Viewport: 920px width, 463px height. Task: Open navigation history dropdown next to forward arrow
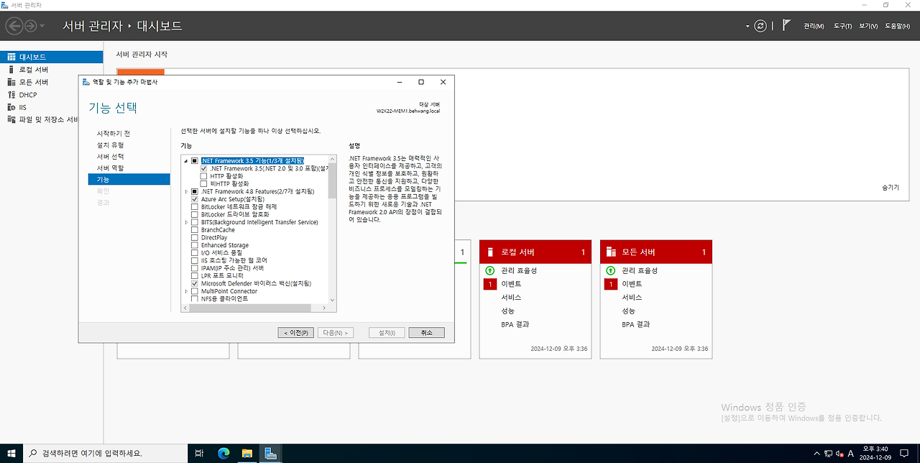[x=42, y=27]
